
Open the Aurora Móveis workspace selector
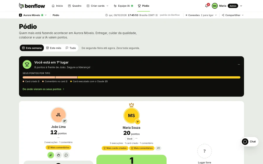click(x=33, y=15)
